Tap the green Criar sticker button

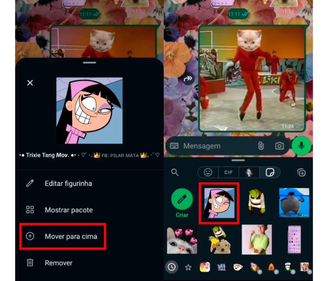point(182,203)
